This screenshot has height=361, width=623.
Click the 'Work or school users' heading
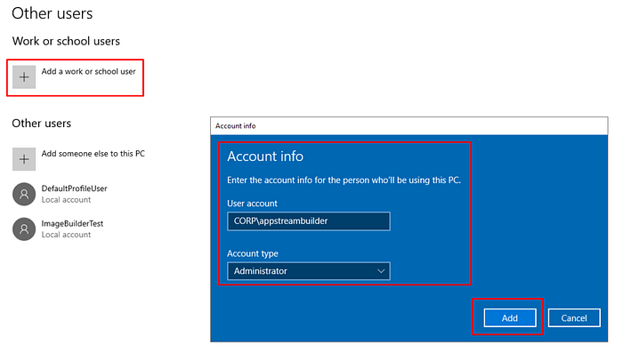click(66, 41)
